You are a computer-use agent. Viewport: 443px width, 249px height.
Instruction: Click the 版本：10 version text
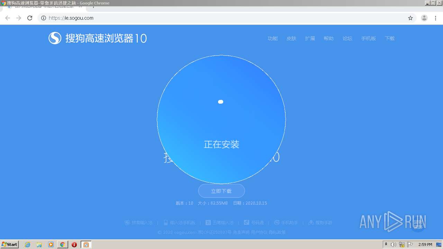click(x=184, y=203)
